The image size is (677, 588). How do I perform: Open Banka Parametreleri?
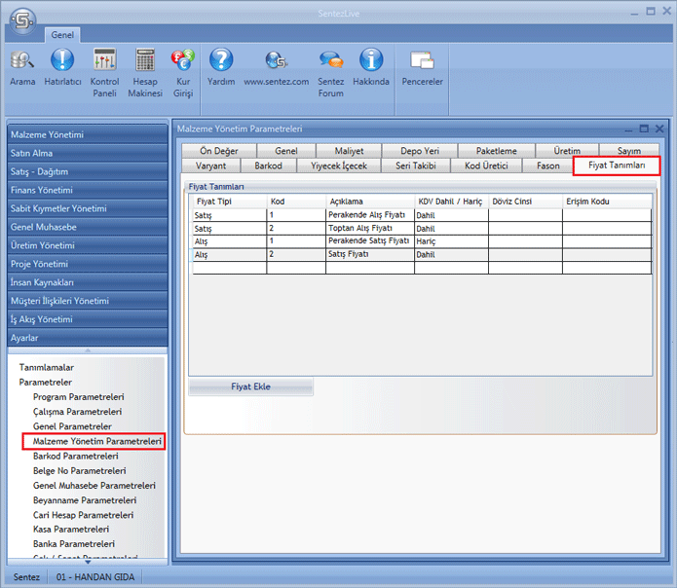(74, 544)
